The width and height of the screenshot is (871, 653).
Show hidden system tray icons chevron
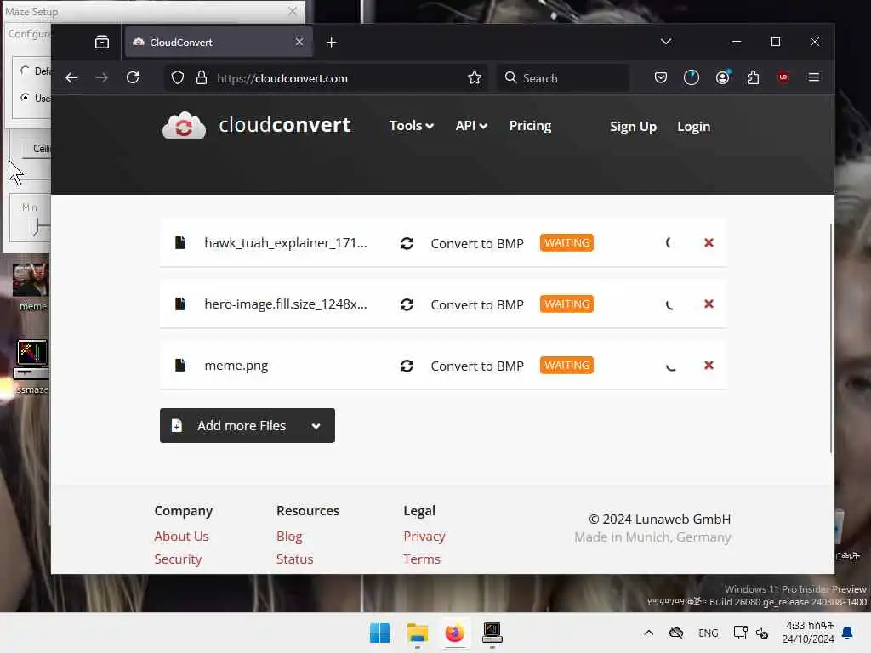(648, 633)
